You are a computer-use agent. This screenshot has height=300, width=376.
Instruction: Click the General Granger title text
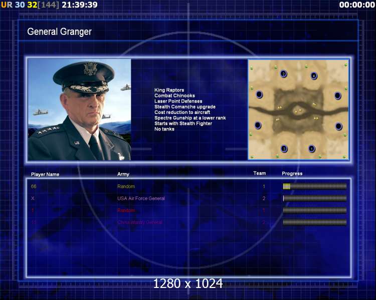tap(59, 32)
